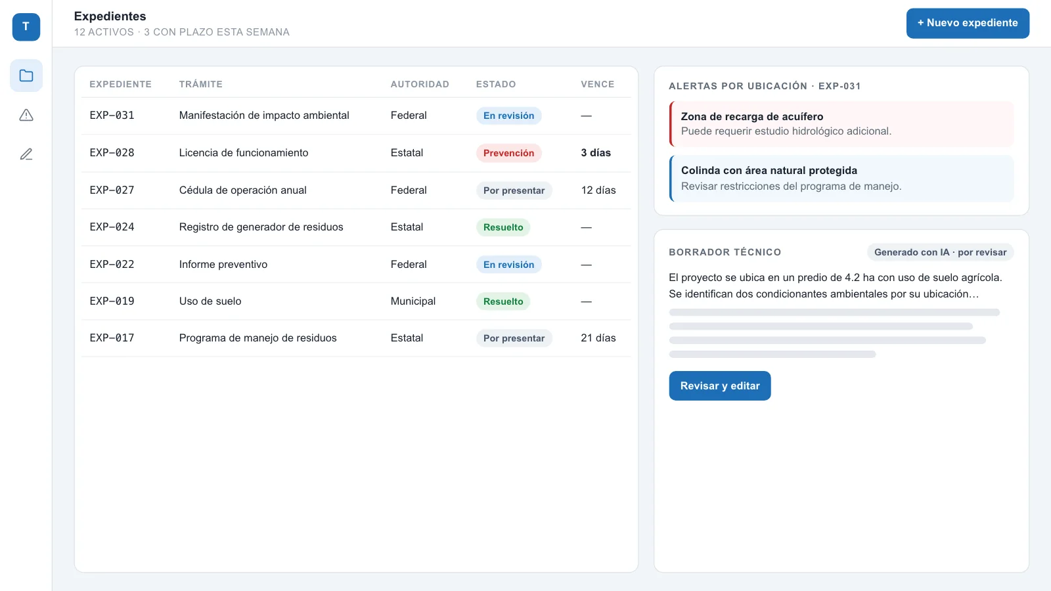Screen dimensions: 1051x591
Task: Click Informe preventivo
Action: (223, 265)
